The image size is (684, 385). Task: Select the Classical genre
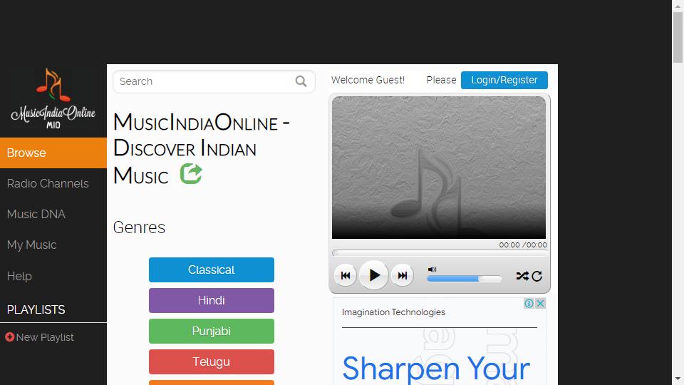pyautogui.click(x=212, y=269)
